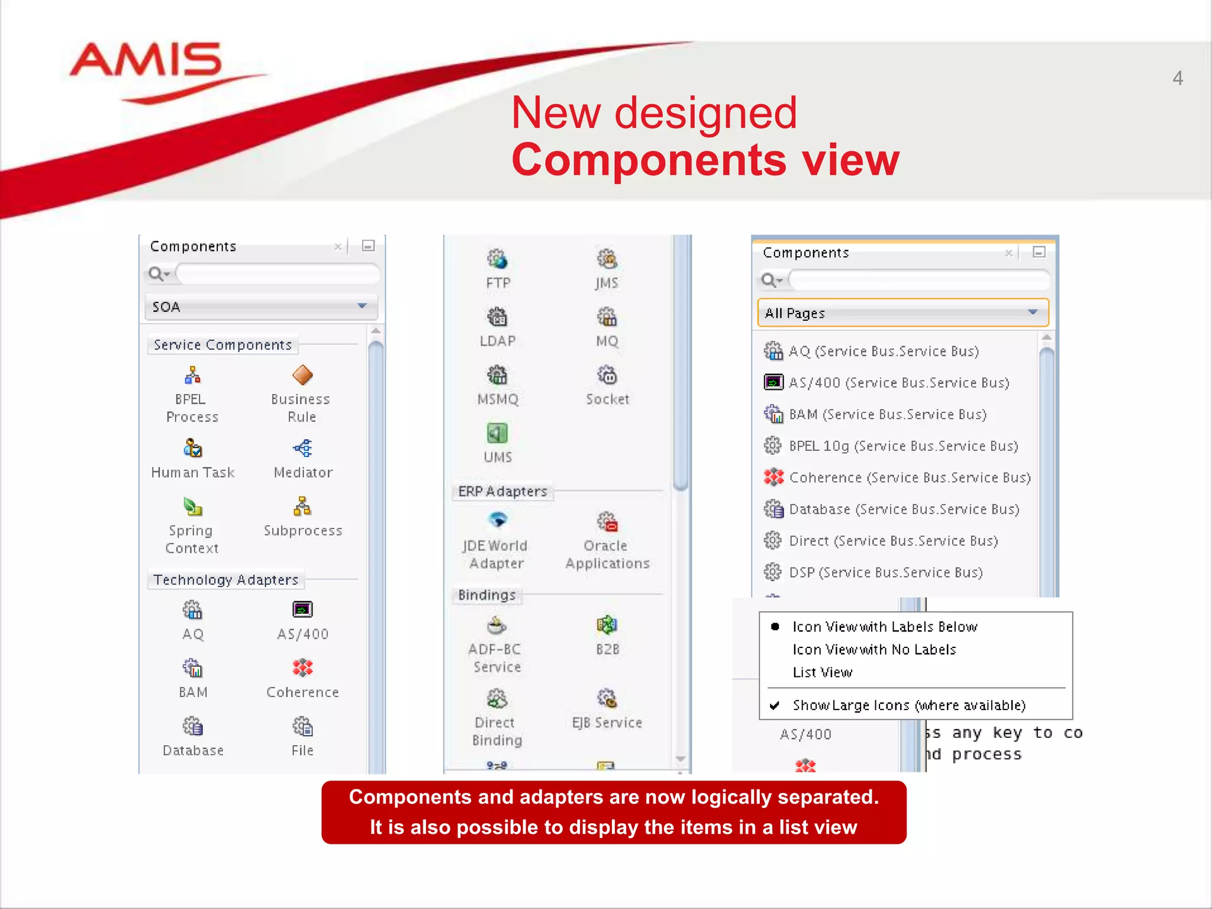
Task: Choose the Human Task component icon
Action: (x=192, y=449)
